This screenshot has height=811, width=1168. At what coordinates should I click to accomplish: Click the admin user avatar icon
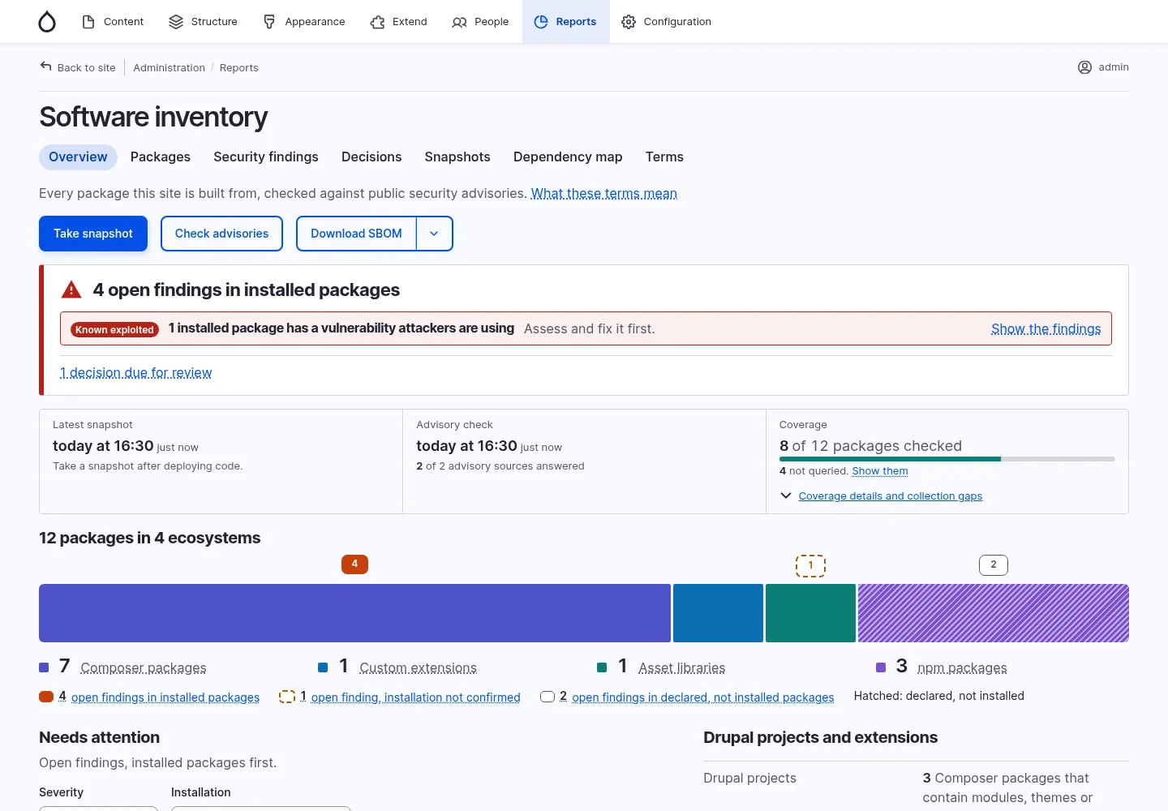coord(1084,67)
